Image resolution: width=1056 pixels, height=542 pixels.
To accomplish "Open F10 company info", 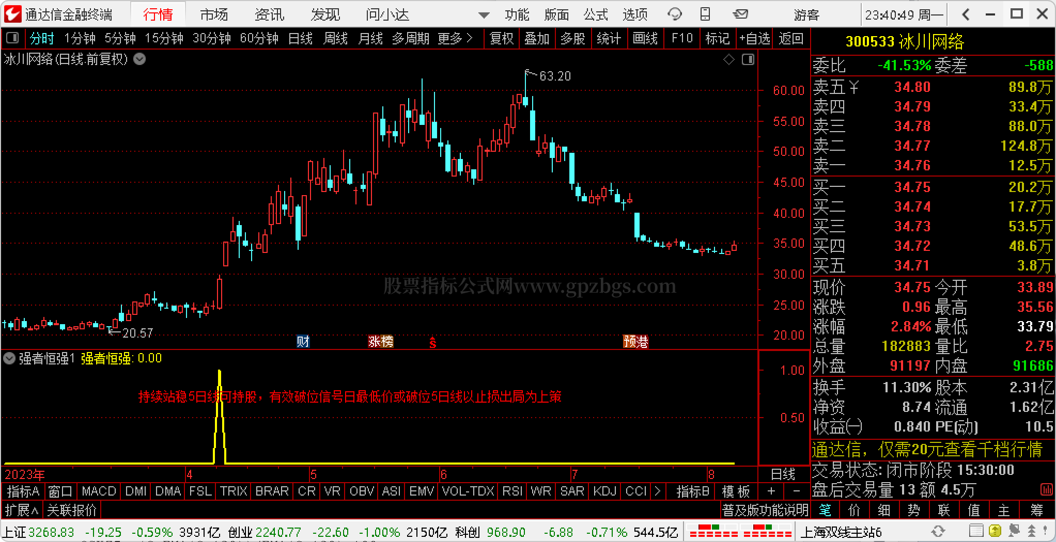I will point(682,38).
